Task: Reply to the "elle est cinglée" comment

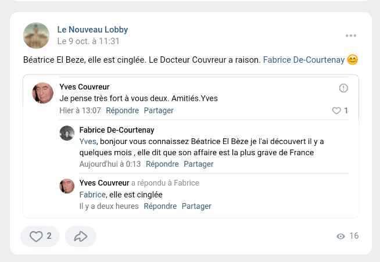Action: click(x=160, y=206)
